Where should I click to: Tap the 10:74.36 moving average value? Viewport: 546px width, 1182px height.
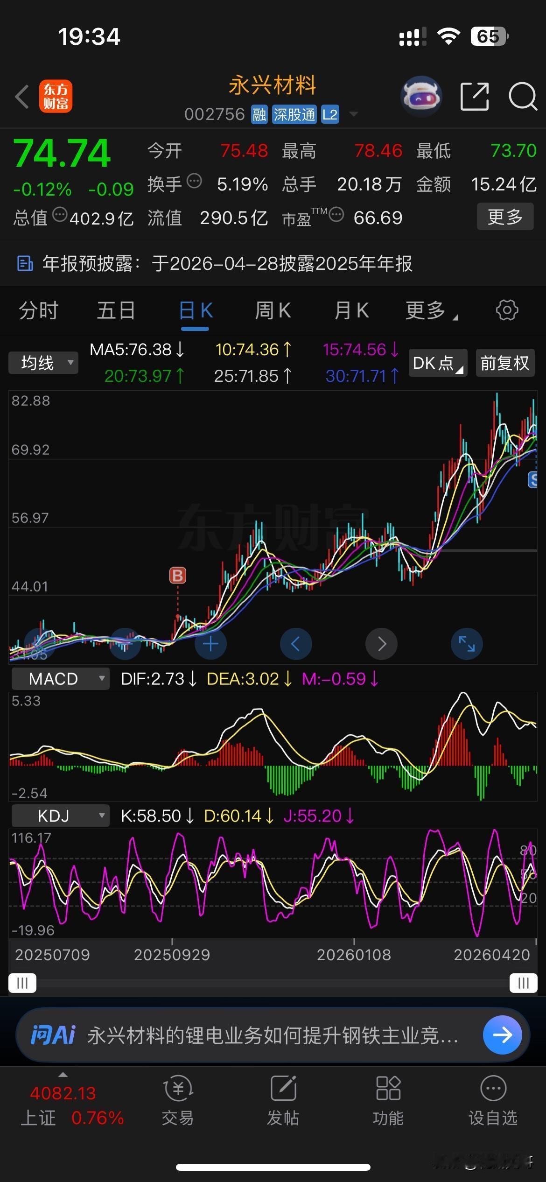[254, 350]
